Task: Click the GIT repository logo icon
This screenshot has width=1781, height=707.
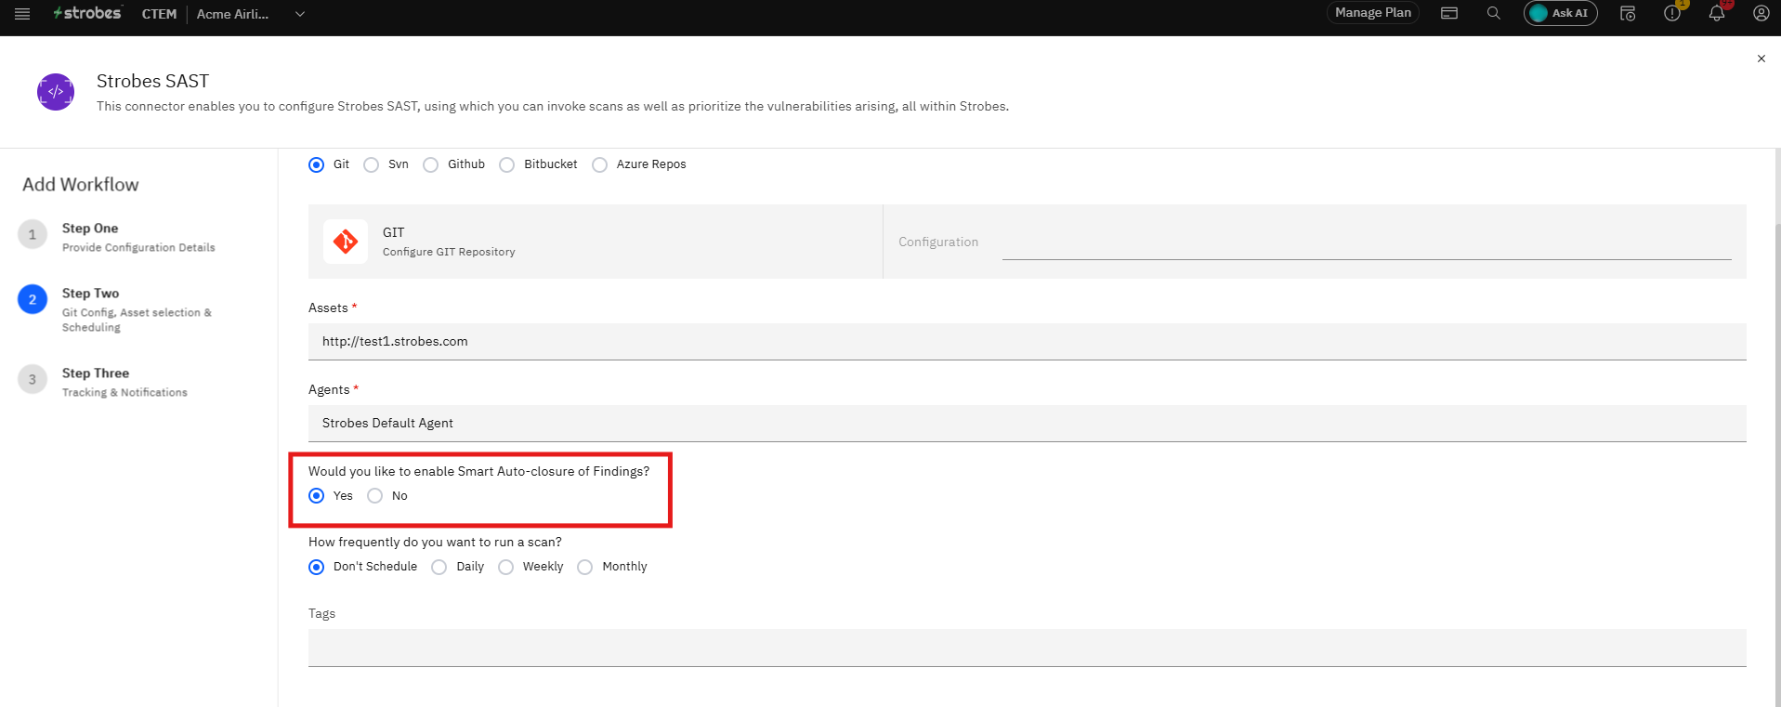Action: pos(346,242)
